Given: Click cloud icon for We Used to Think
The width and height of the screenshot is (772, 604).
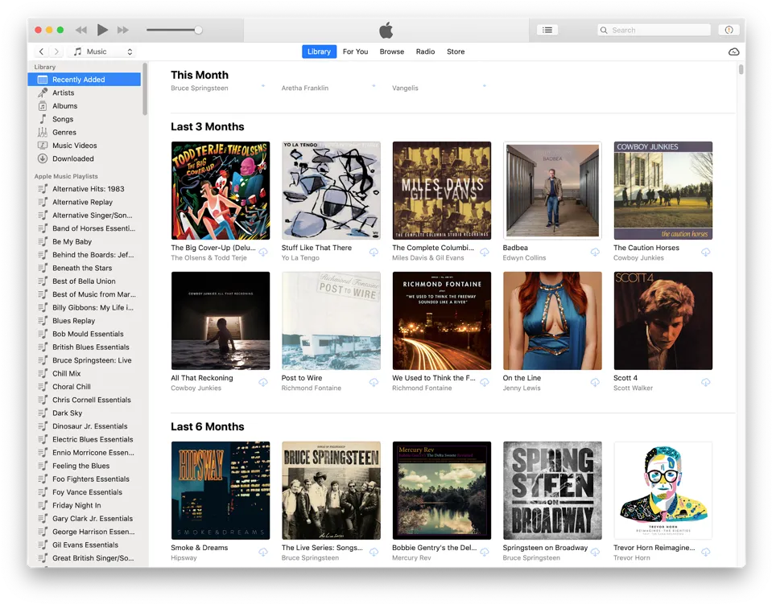Looking at the screenshot, I should 485,383.
